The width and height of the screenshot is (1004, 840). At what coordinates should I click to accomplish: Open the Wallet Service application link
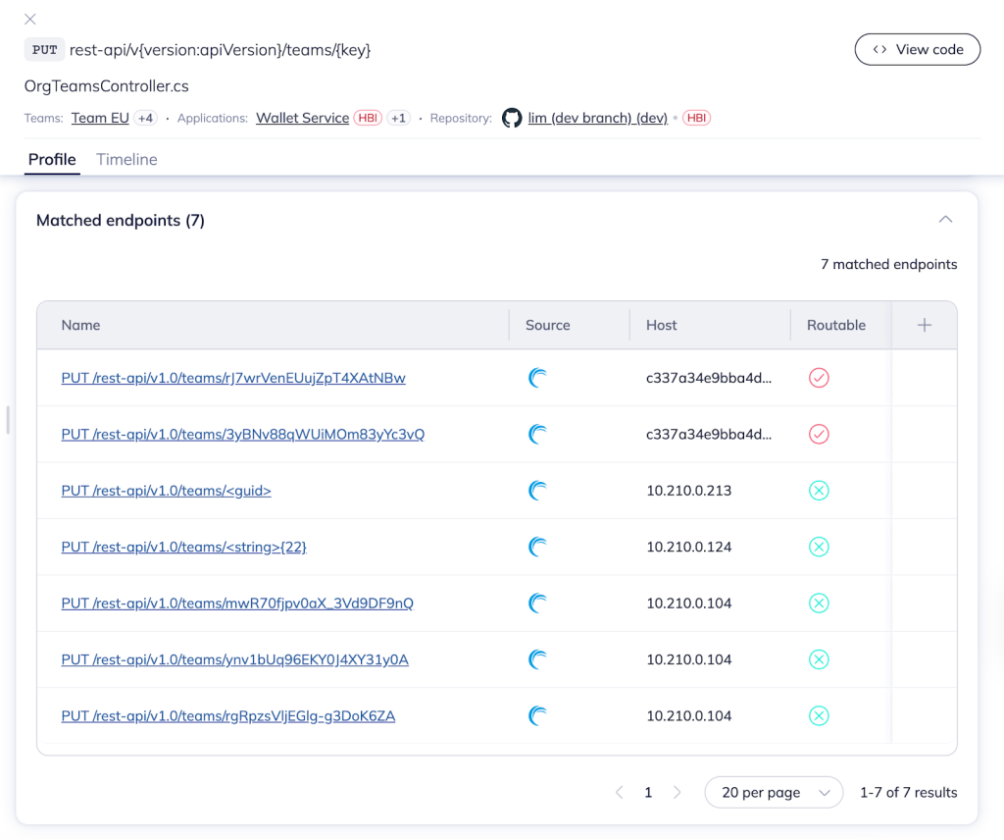tap(302, 118)
